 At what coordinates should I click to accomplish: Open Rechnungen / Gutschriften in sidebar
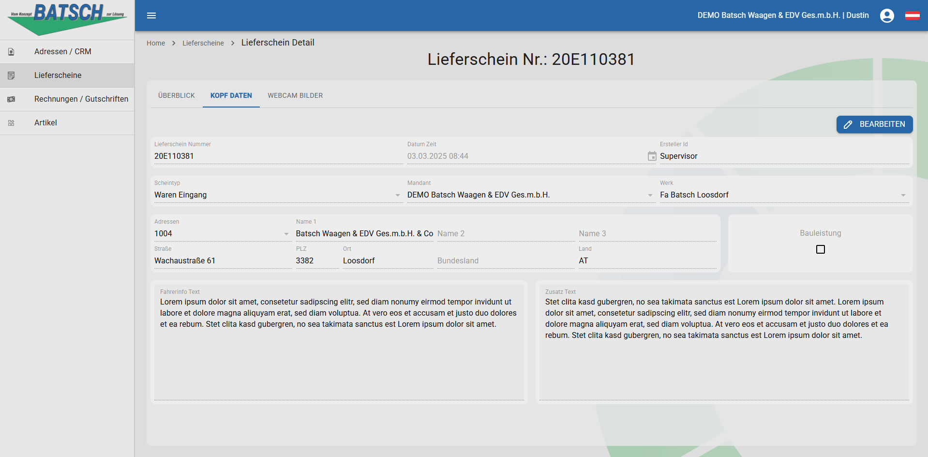(67, 99)
